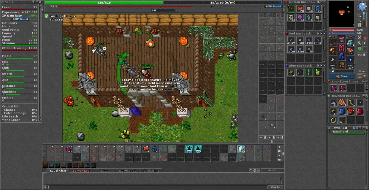Click the 8m56 ring in Red Backpack
Image resolution: width=369 pixels, height=190 pixels.
tap(318, 40)
